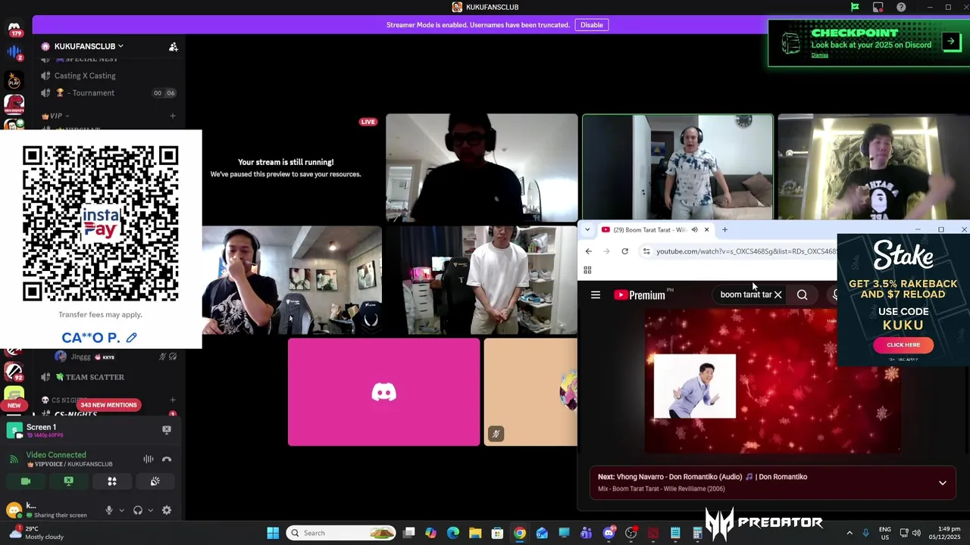
Task: Open the Discord help icon in the title bar
Action: tap(901, 7)
